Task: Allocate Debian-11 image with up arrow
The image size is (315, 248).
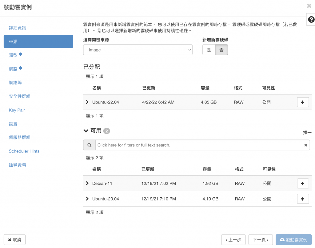Action: pos(303,184)
